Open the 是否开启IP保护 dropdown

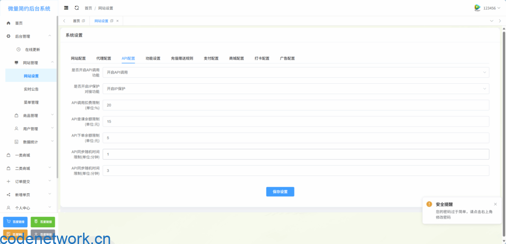[x=295, y=89]
